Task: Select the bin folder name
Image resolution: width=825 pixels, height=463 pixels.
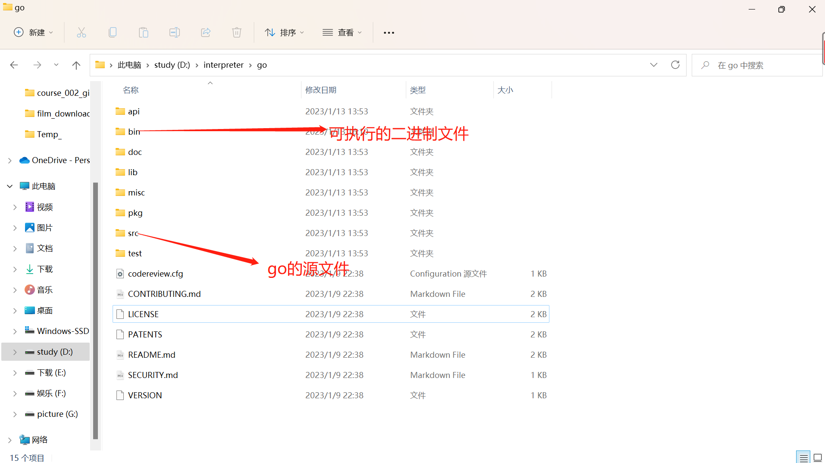Action: click(134, 132)
